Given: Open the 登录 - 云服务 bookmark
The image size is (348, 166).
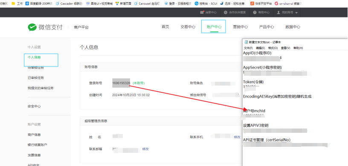Looking at the screenshot, I should pyautogui.click(x=178, y=3).
